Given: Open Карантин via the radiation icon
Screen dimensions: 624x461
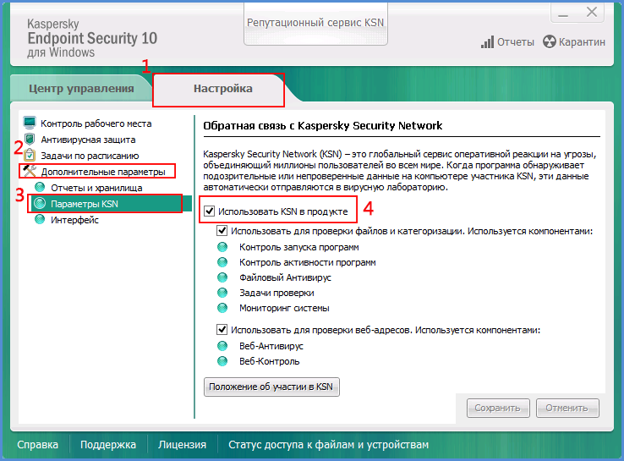Looking at the screenshot, I should click(x=550, y=41).
